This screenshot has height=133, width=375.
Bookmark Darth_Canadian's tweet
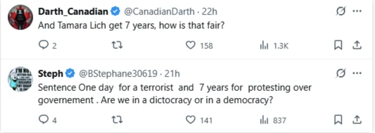click(x=338, y=45)
